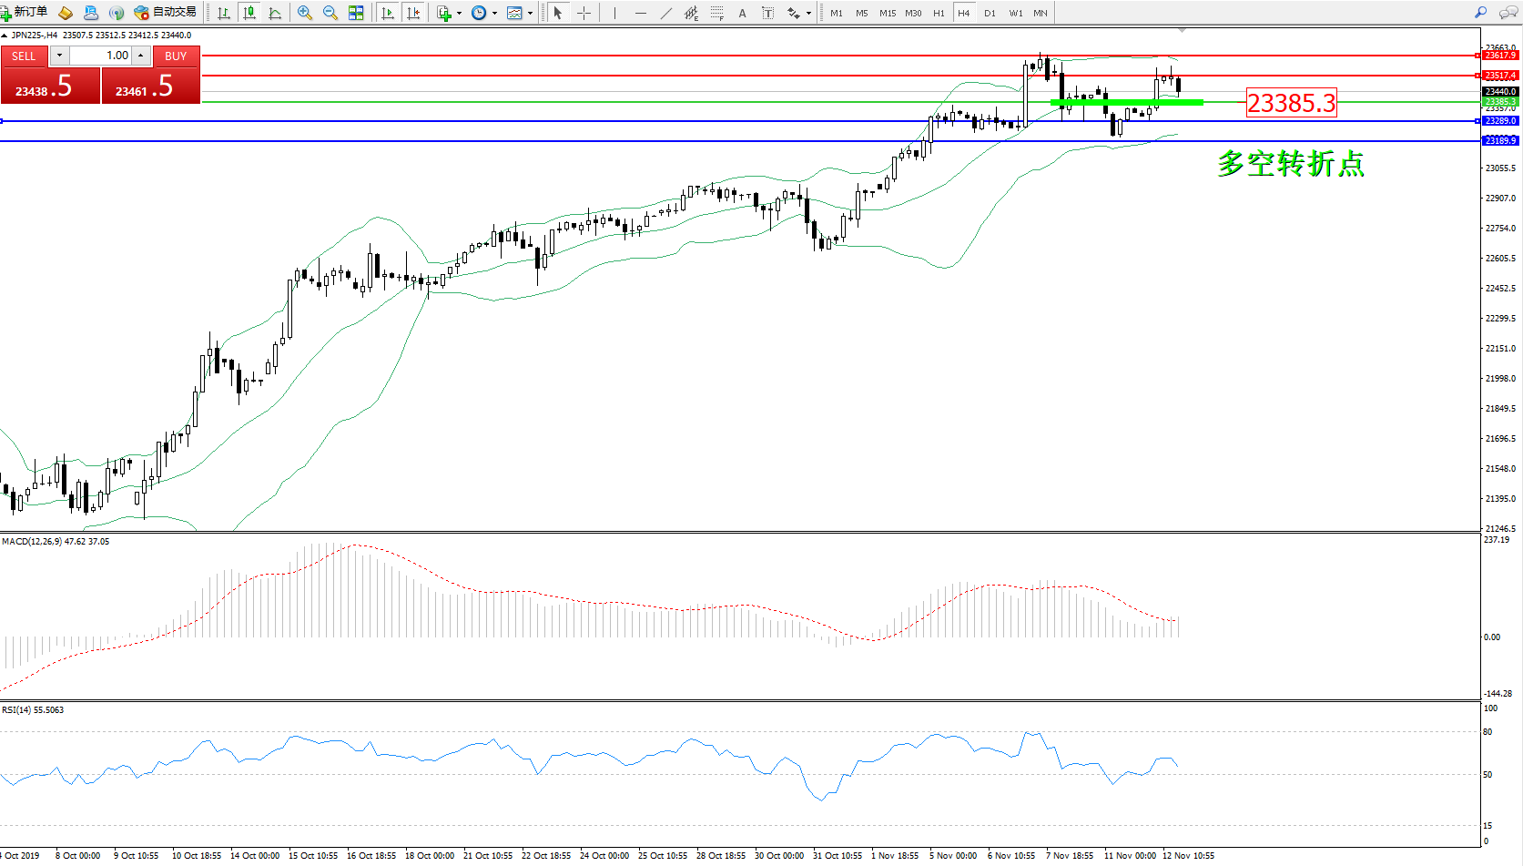Zoom out of the chart
Image resolution: width=1523 pixels, height=866 pixels.
[x=330, y=13]
